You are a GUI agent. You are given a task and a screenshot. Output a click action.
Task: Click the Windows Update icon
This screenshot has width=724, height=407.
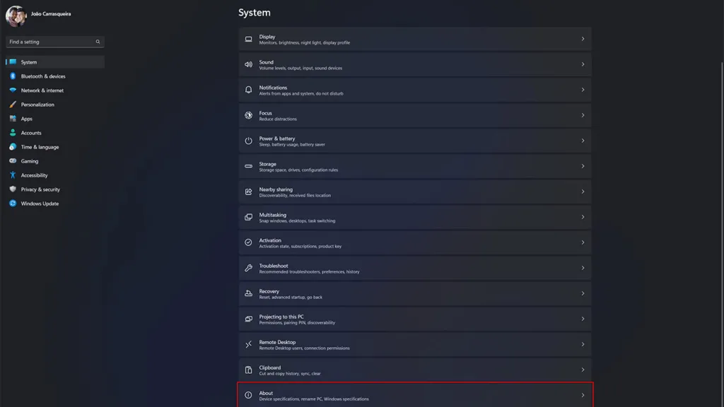point(13,203)
